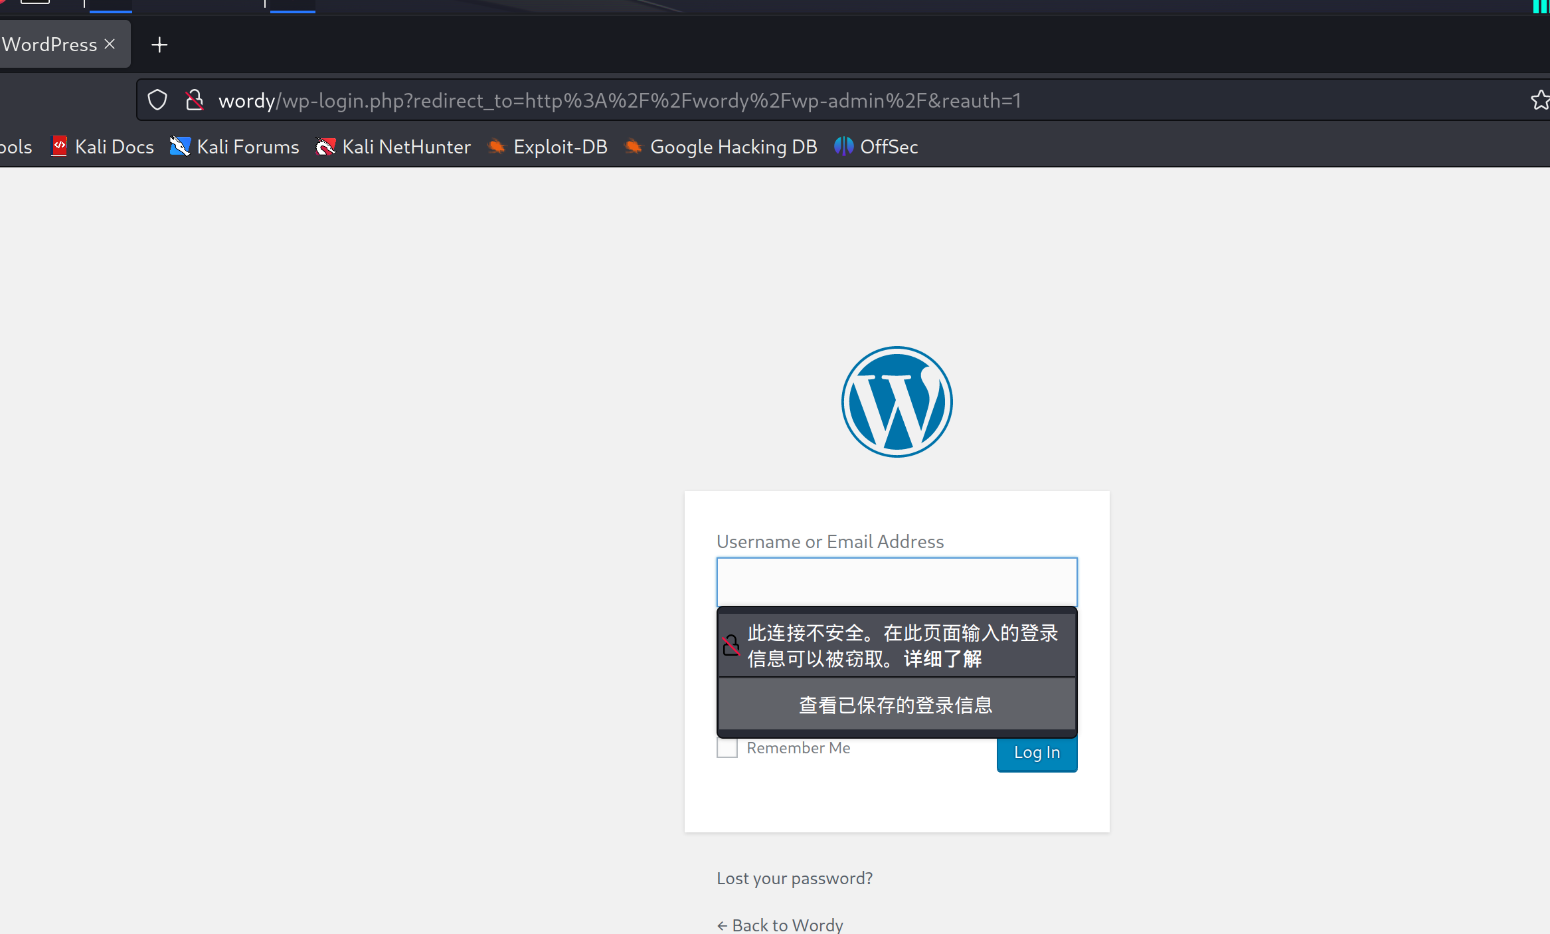Open the Kali Forums bookmark
Screen dimensions: 1550x934
click(234, 147)
